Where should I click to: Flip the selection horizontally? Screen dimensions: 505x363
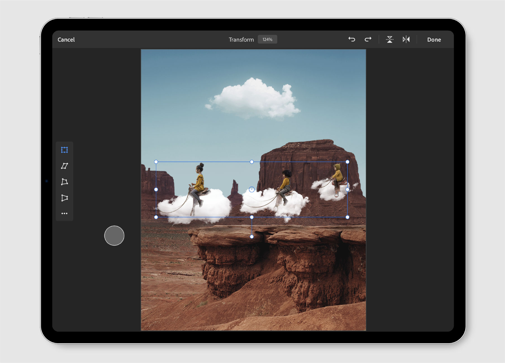[x=406, y=39]
